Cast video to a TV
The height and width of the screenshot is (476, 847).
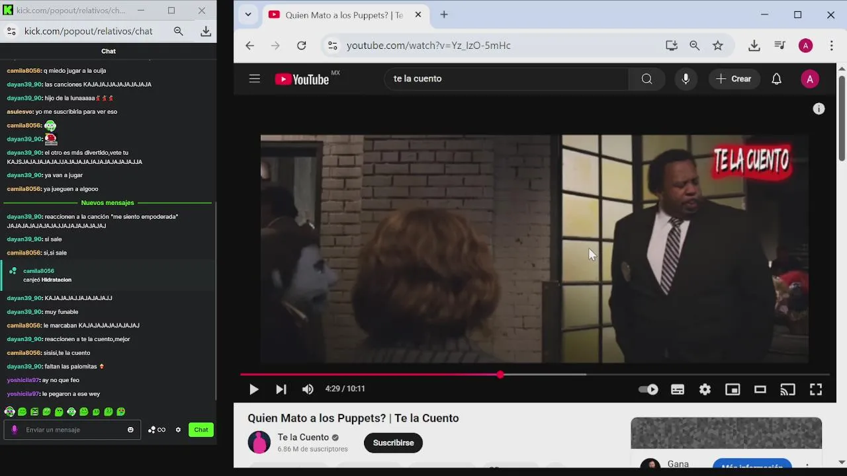click(x=787, y=389)
